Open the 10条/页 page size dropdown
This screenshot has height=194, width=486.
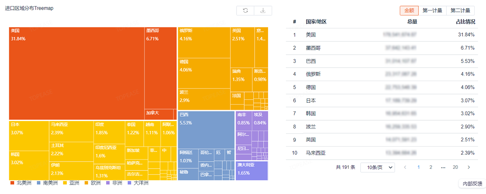click(377, 167)
